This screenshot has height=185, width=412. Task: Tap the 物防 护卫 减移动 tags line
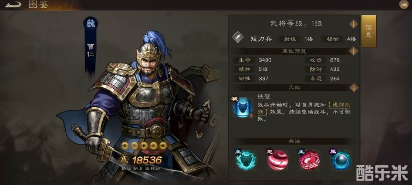click(x=141, y=168)
